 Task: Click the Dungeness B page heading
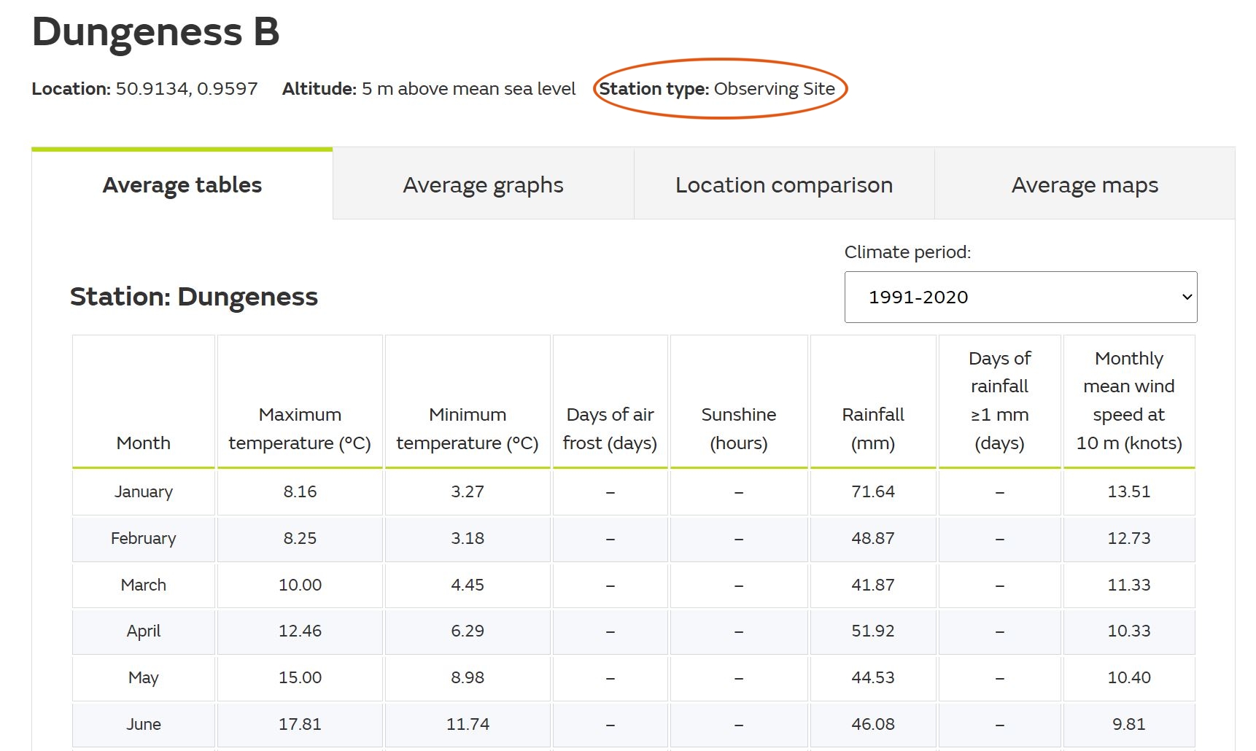coord(155,32)
